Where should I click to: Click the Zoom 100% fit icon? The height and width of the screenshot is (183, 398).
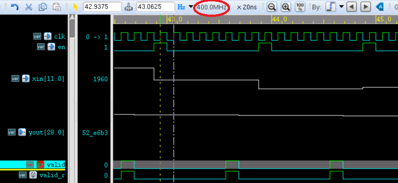click(300, 7)
